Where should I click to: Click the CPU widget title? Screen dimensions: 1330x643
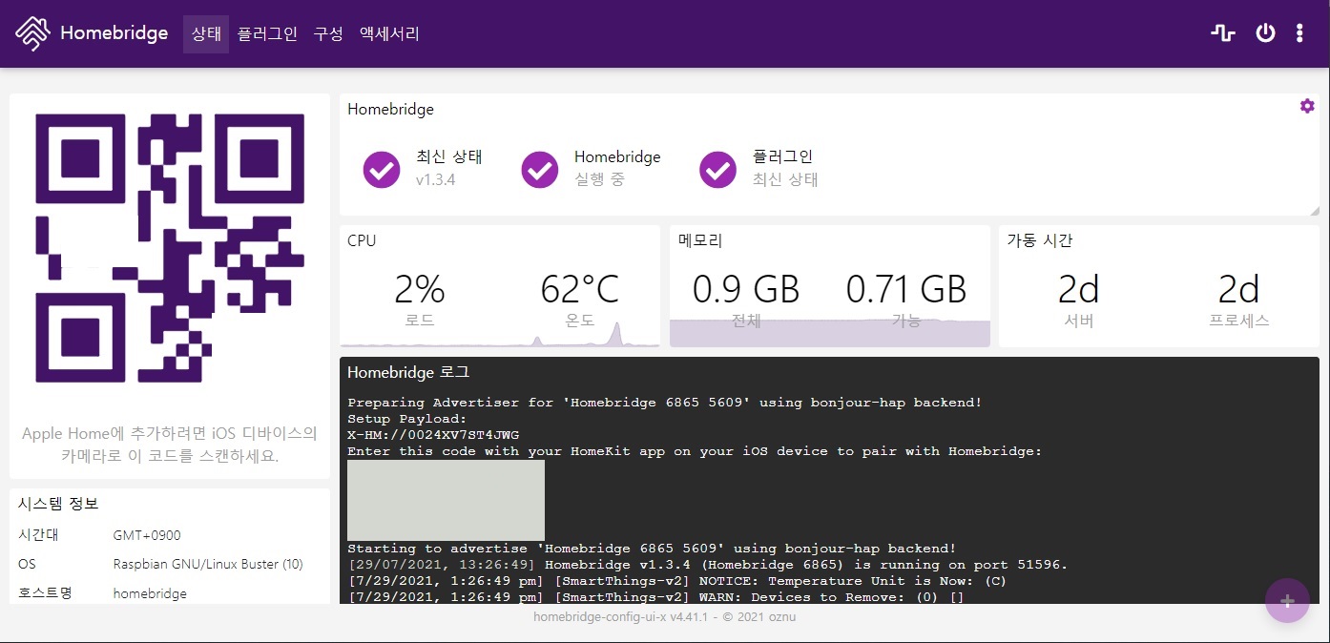click(362, 240)
